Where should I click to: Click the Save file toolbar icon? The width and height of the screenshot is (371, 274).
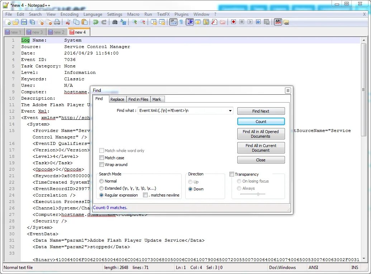(x=24, y=22)
